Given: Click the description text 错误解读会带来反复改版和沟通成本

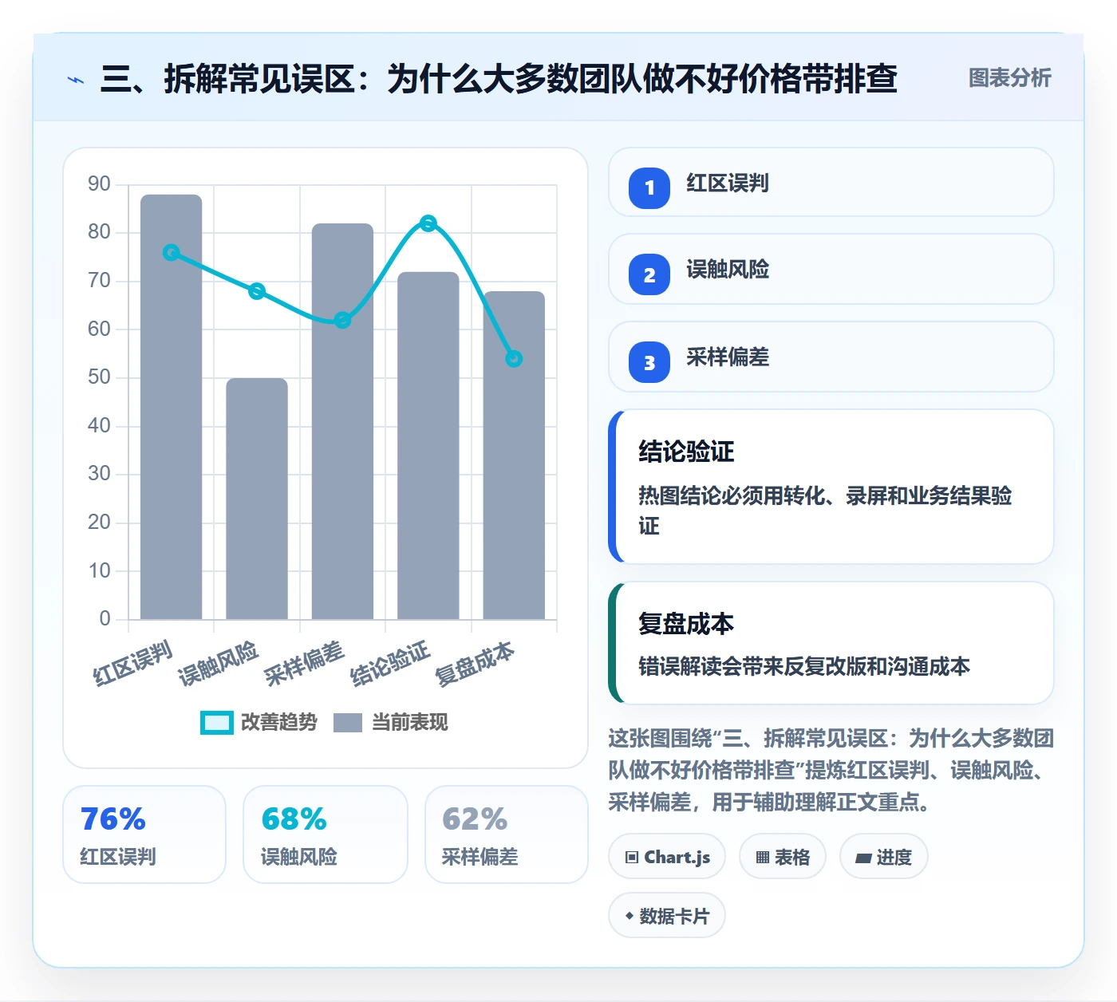Looking at the screenshot, I should point(804,667).
